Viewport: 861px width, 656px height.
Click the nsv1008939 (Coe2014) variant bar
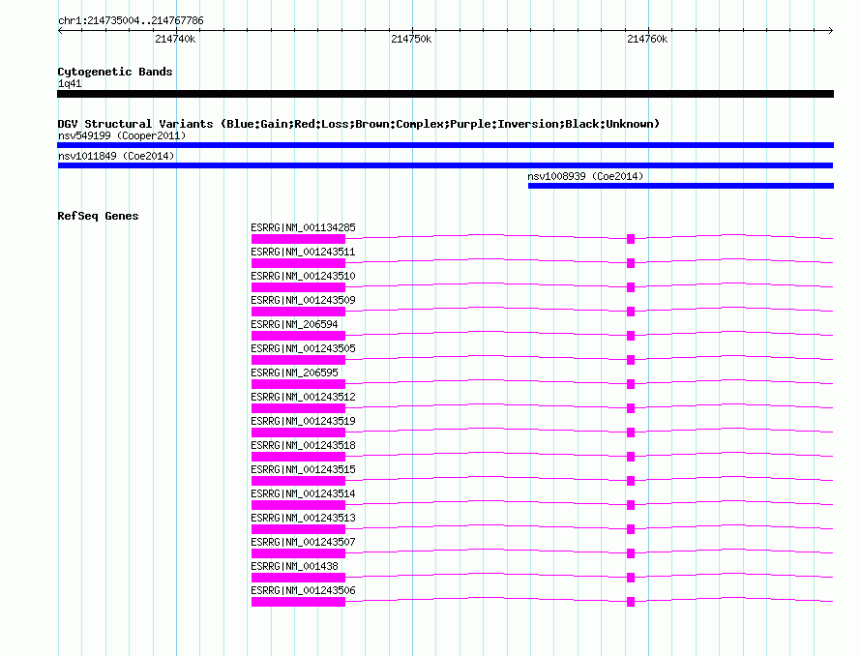[681, 186]
